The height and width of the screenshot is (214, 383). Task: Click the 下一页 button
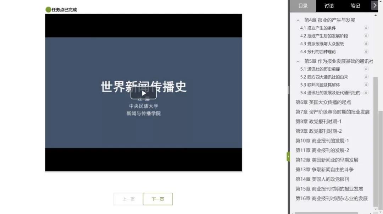click(157, 199)
